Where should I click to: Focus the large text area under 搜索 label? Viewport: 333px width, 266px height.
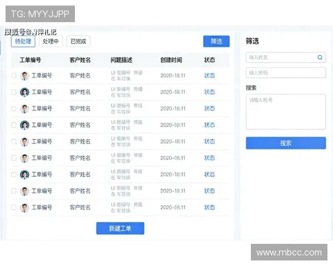pyautogui.click(x=286, y=112)
